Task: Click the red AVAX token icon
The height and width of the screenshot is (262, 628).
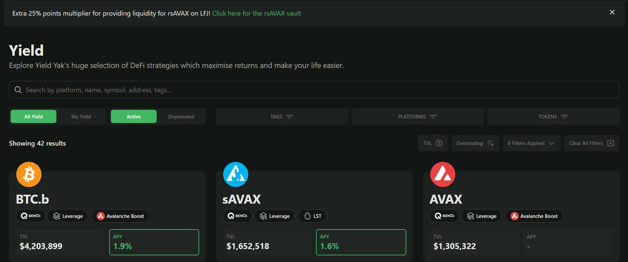Action: coord(442,174)
